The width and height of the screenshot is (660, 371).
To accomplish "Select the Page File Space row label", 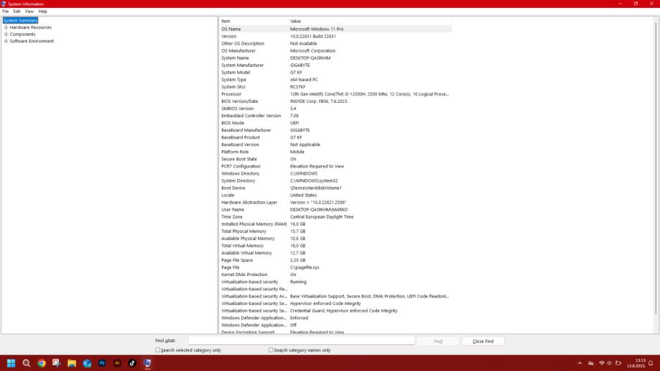I will pos(237,260).
